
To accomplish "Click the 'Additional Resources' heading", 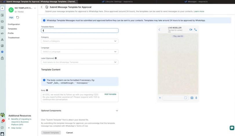I will [x=20, y=116].
